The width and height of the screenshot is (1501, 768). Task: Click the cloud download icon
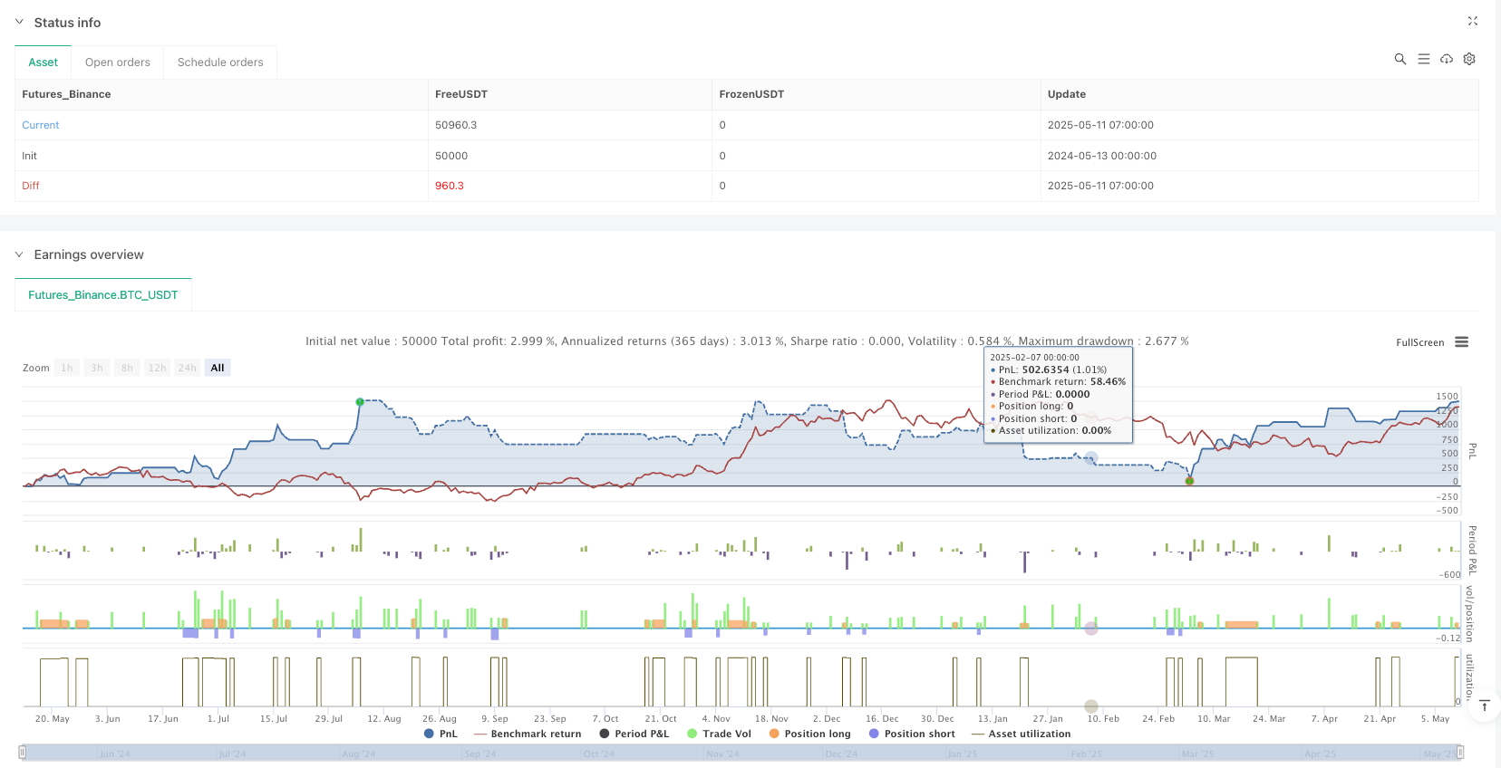pyautogui.click(x=1447, y=59)
